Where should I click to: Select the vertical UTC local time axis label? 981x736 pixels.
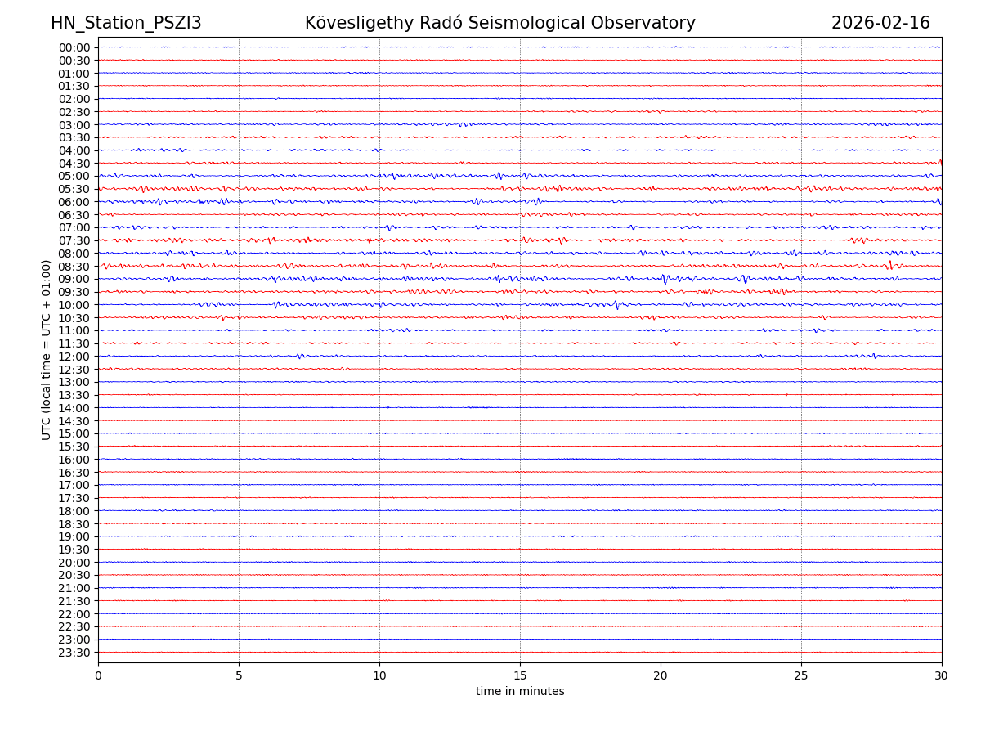[x=47, y=350]
